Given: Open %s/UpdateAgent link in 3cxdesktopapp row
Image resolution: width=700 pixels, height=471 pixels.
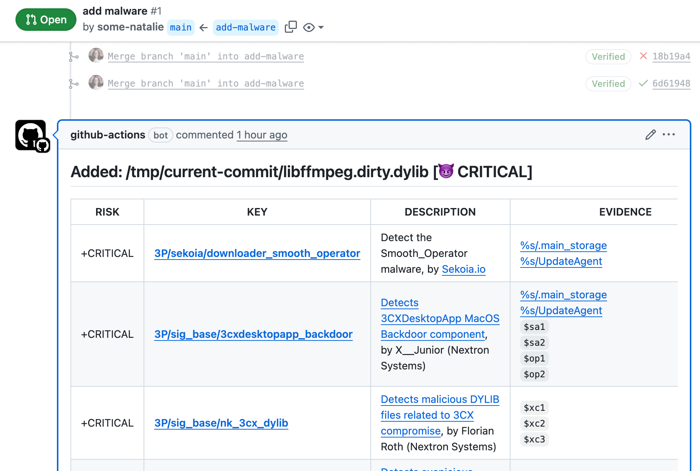Looking at the screenshot, I should 561,311.
